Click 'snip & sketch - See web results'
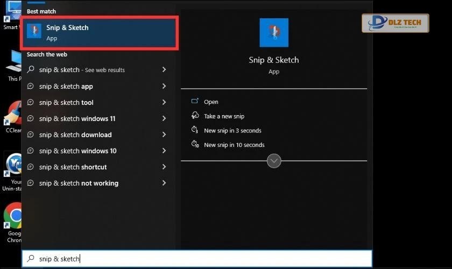 [82, 70]
